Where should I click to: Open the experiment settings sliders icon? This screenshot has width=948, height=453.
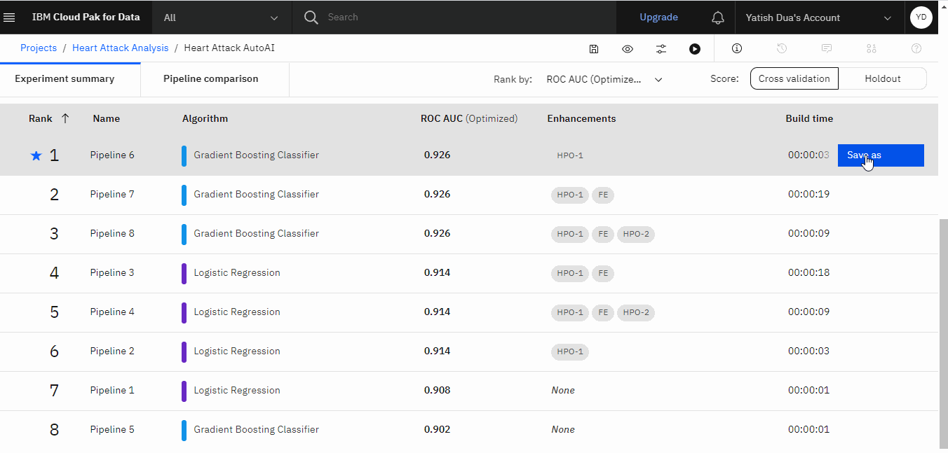click(661, 48)
